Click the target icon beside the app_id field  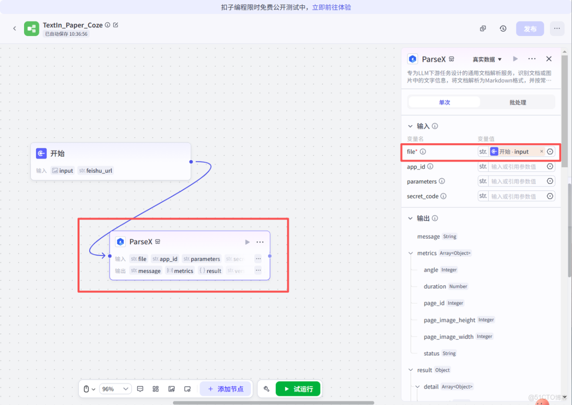550,167
